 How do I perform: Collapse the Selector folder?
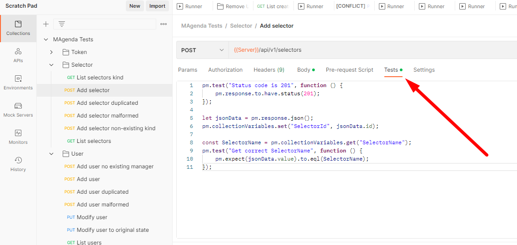pos(51,65)
